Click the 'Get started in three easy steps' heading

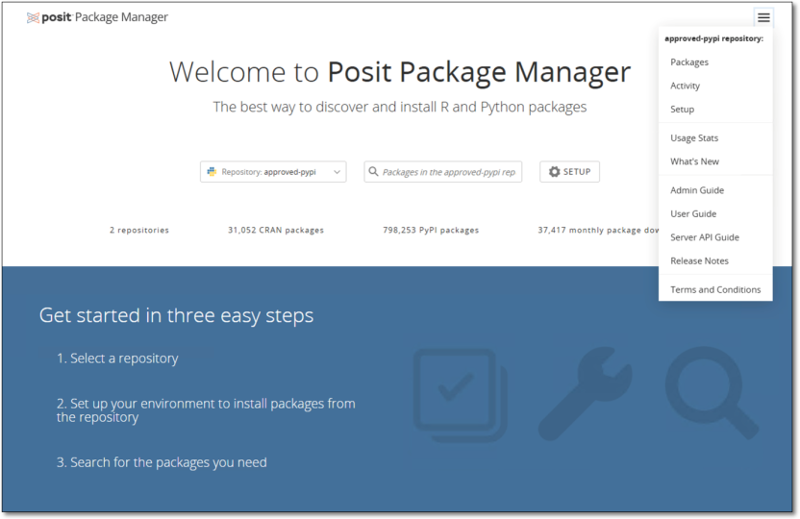[176, 315]
